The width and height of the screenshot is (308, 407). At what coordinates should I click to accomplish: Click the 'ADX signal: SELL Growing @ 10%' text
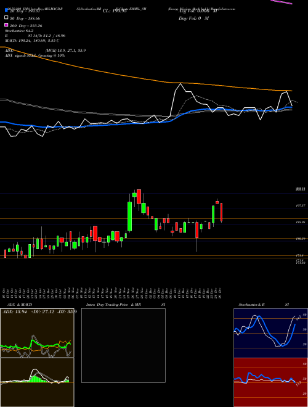pyautogui.click(x=35, y=55)
